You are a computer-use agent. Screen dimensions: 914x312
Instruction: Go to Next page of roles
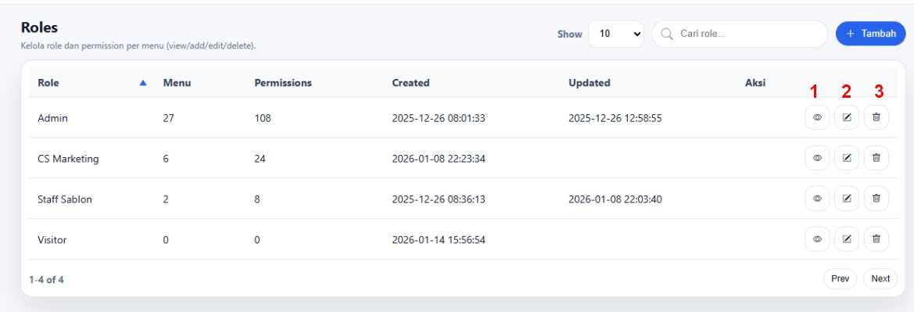point(880,278)
